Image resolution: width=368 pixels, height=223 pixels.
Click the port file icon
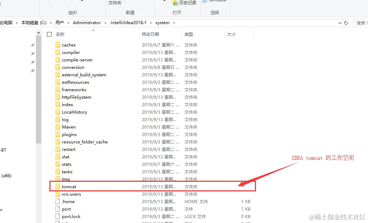58,209
